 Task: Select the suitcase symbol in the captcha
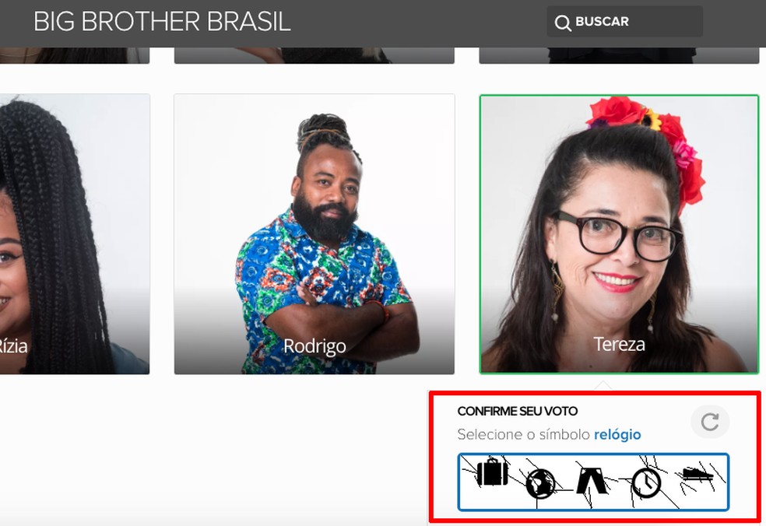pos(492,472)
